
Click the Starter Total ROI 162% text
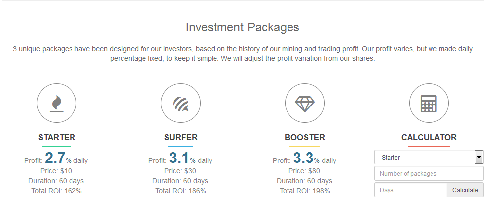pos(57,191)
